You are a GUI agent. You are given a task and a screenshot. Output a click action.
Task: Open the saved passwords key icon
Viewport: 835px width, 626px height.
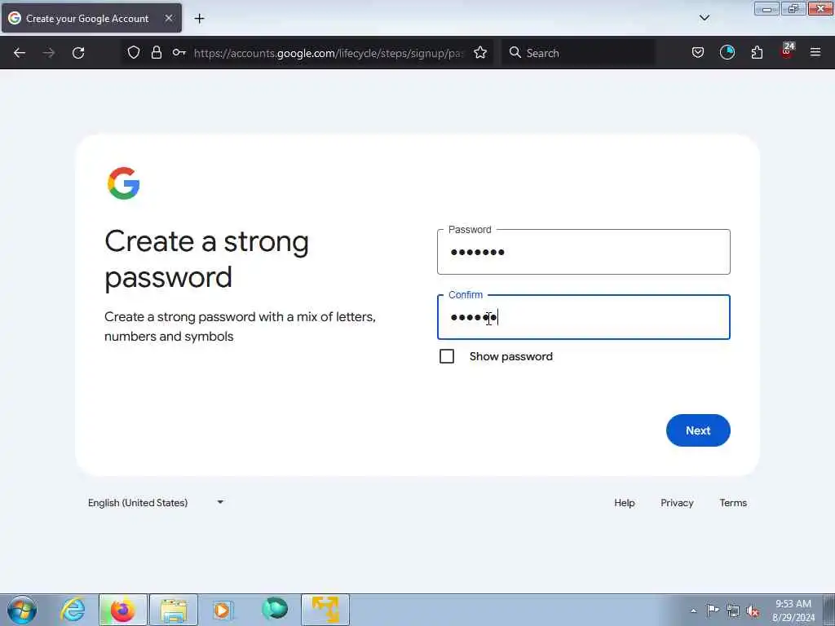click(179, 52)
